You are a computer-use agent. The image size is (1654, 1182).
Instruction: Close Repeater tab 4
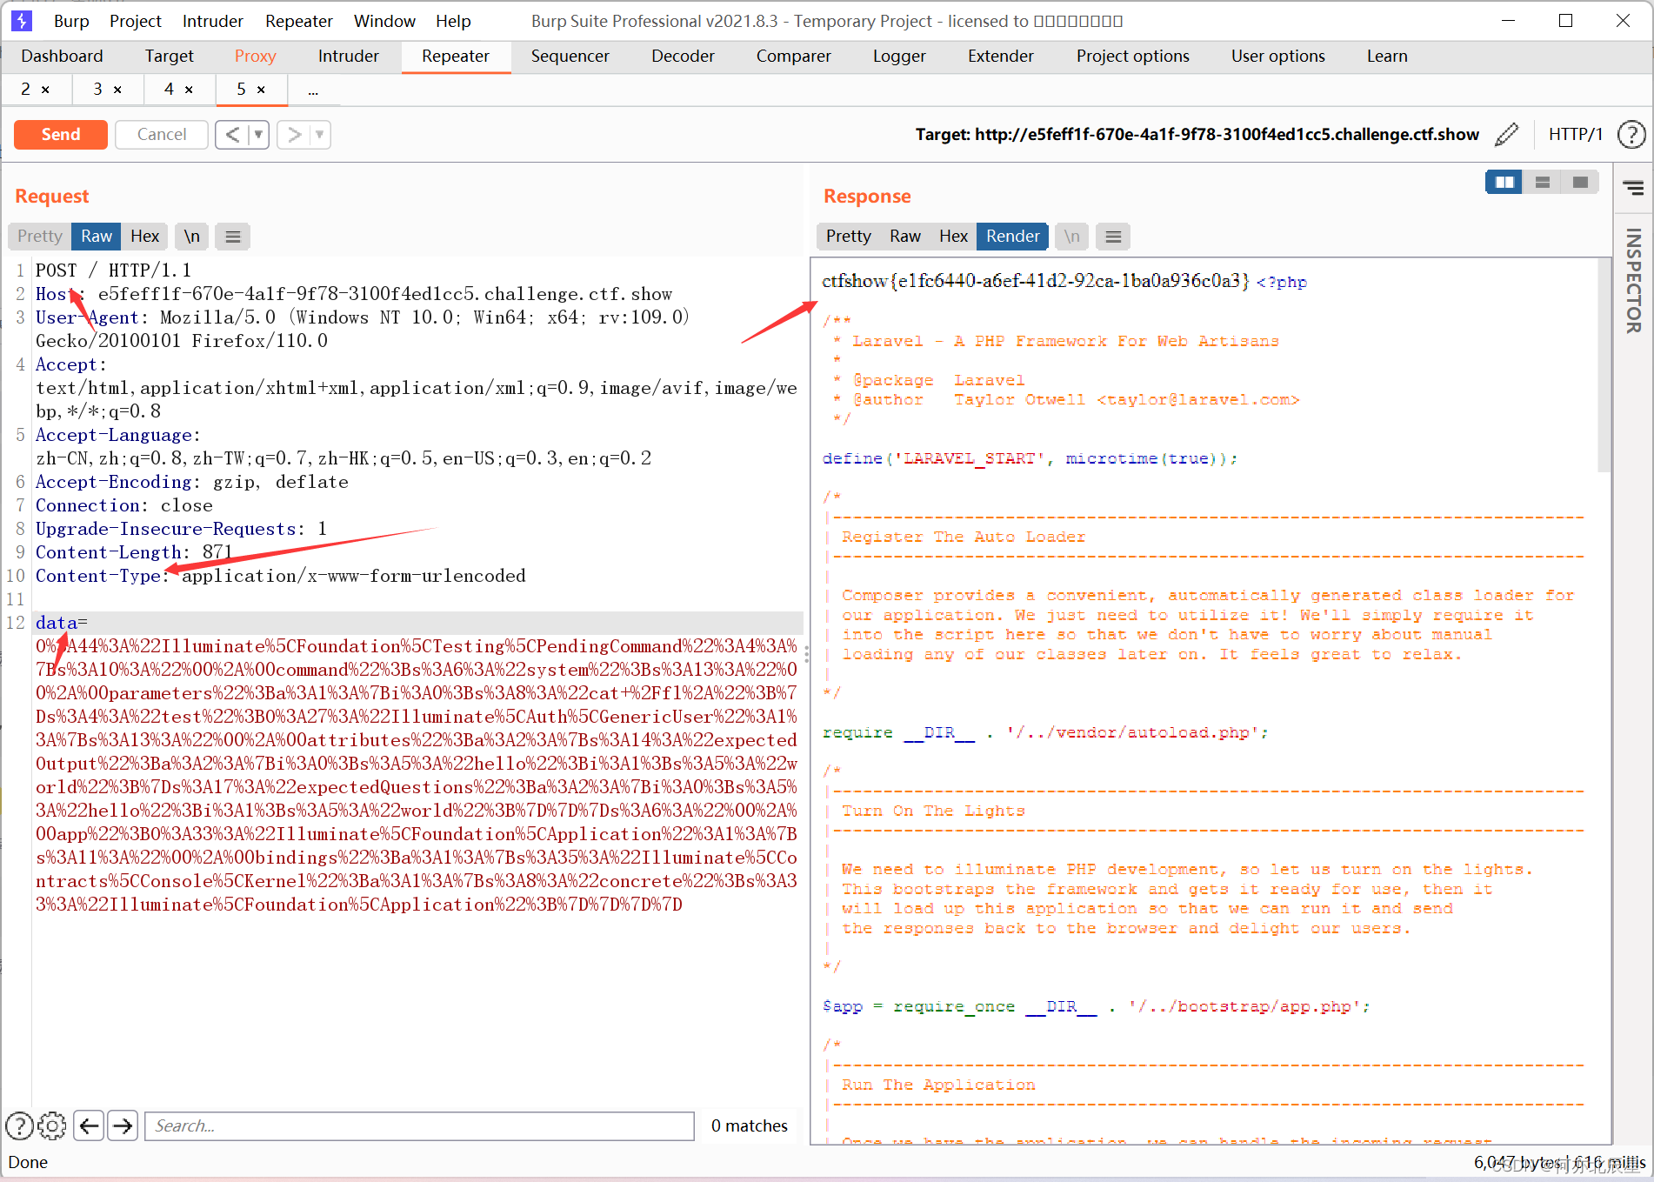(x=189, y=90)
